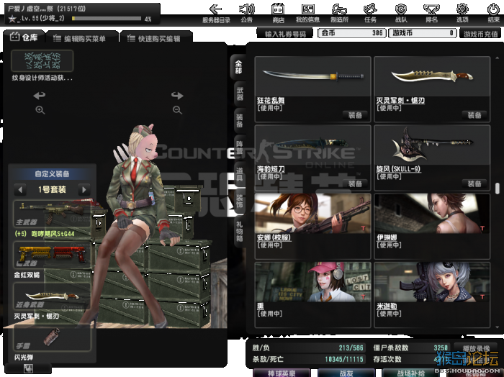Equip the 旋风(SKULL-9) axe via 装备
The image size is (504, 377).
coord(474,183)
